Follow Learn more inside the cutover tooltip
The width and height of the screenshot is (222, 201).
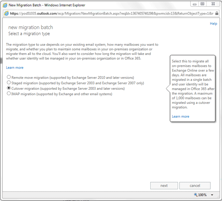pyautogui.click(x=181, y=116)
